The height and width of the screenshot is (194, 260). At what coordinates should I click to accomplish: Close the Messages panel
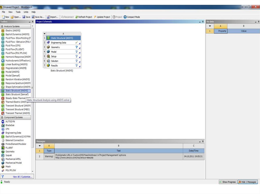pos(203,141)
